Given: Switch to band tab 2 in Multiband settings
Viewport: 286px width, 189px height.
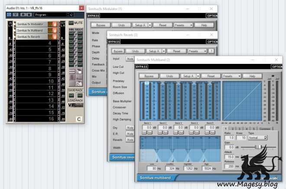Looking at the screenshot, I should [x=233, y=129].
